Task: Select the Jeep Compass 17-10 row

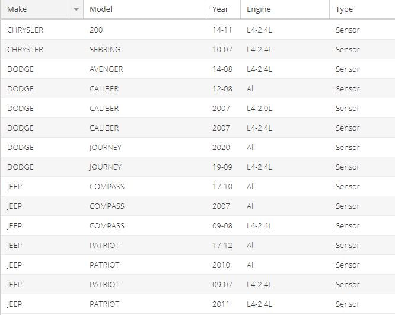Action: pos(198,187)
